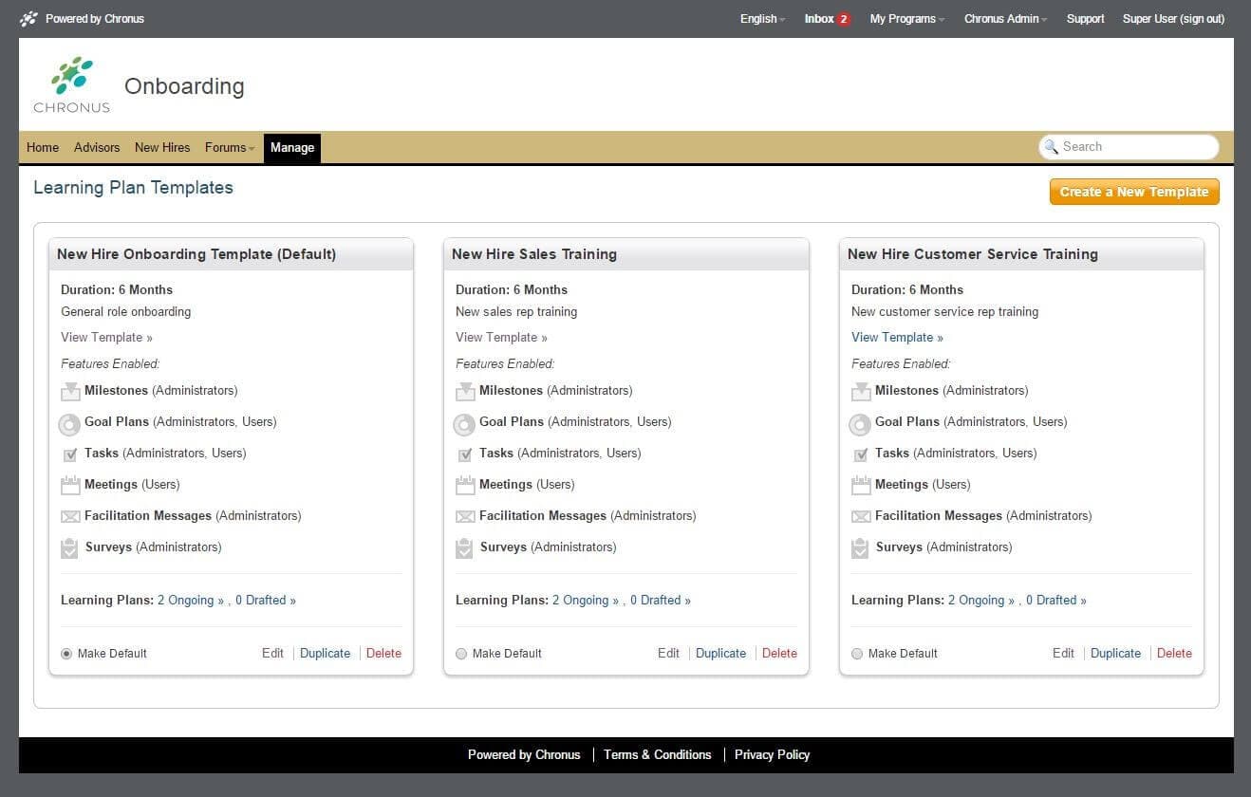Click Milestones icon in Onboarding Template card
Viewport: 1251px width, 797px height.
pyautogui.click(x=70, y=391)
